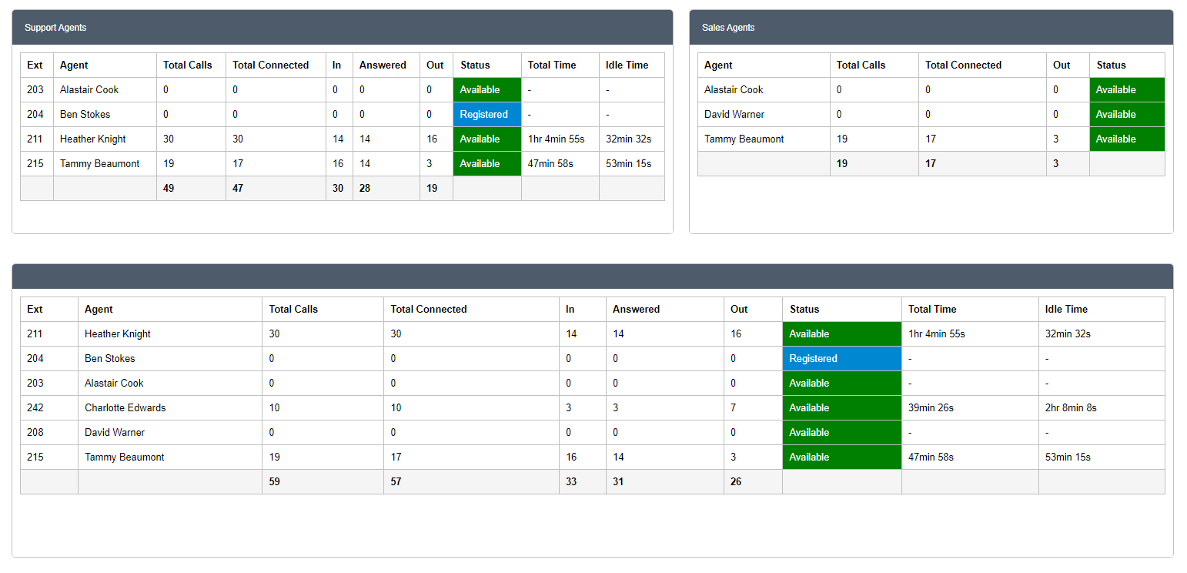Click the "Support Agents" panel title
Image resolution: width=1187 pixels, height=573 pixels.
[55, 28]
